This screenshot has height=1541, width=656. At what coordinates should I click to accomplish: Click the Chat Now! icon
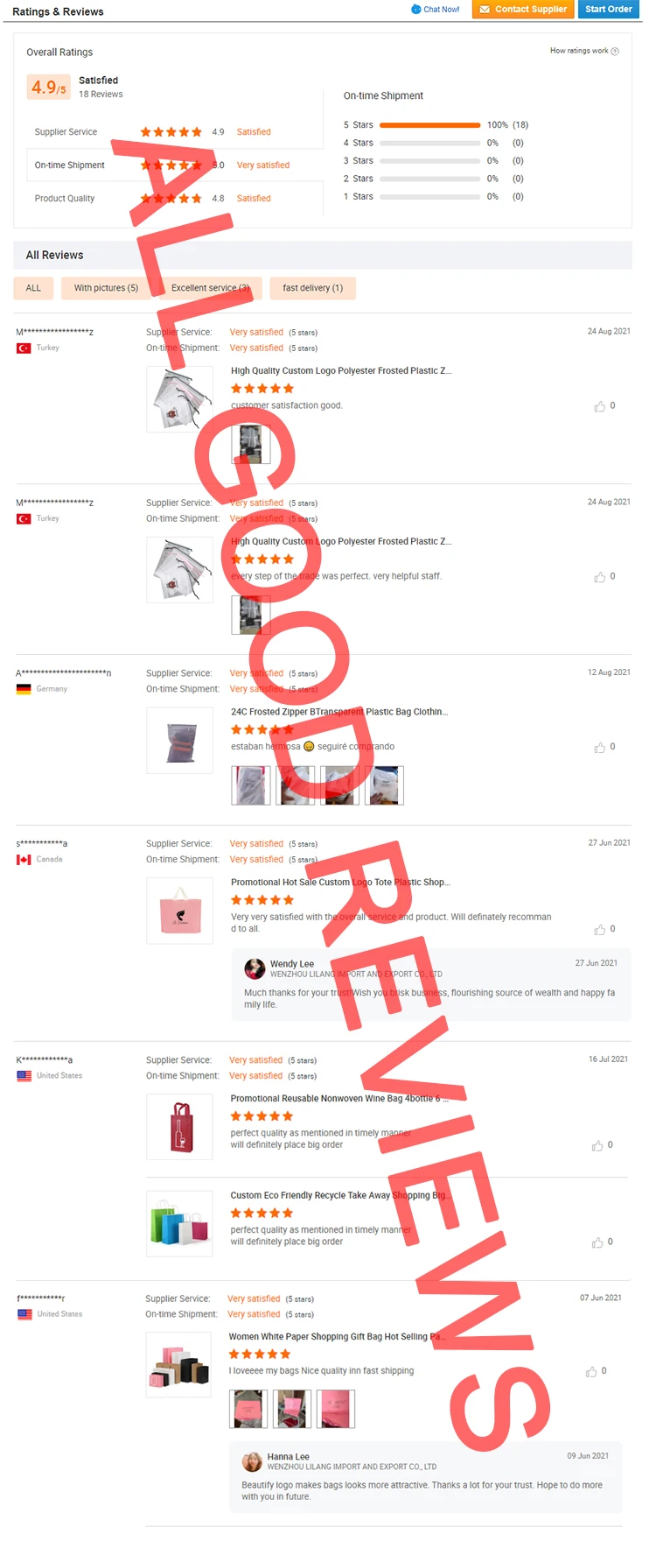[416, 10]
